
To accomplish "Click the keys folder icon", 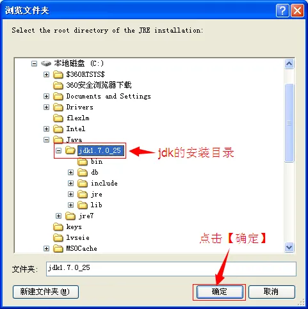I will click(58, 227).
